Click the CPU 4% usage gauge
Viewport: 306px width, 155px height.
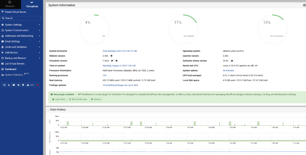[x=94, y=29]
